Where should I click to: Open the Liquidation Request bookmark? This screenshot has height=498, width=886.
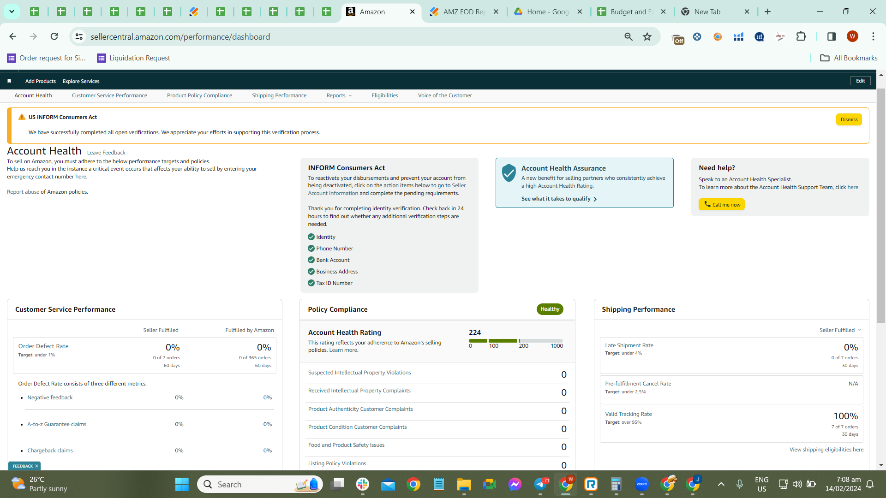(x=134, y=58)
